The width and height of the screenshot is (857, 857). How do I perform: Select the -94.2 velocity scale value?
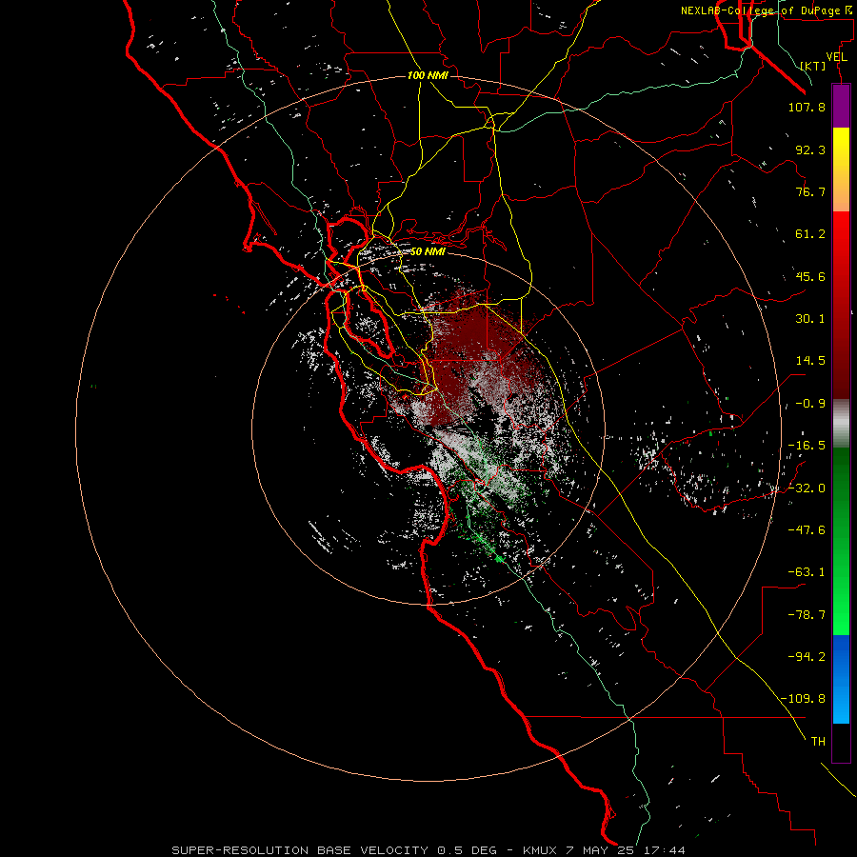tap(807, 656)
